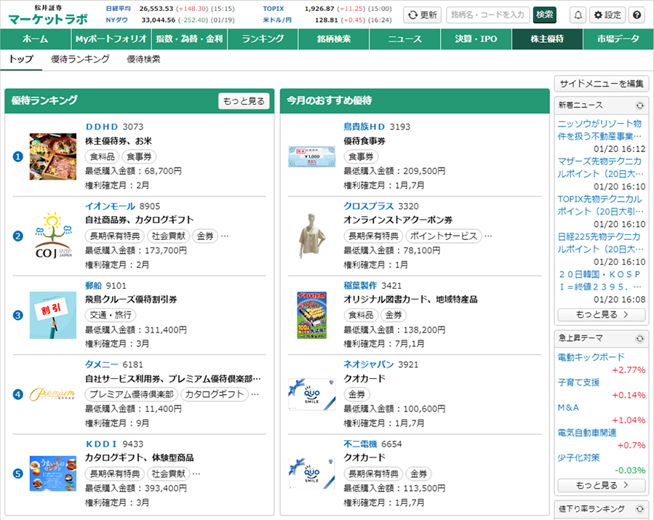Screen dimensions: 654x520
Task: Open the 市場データ menu tab
Action: [618, 39]
